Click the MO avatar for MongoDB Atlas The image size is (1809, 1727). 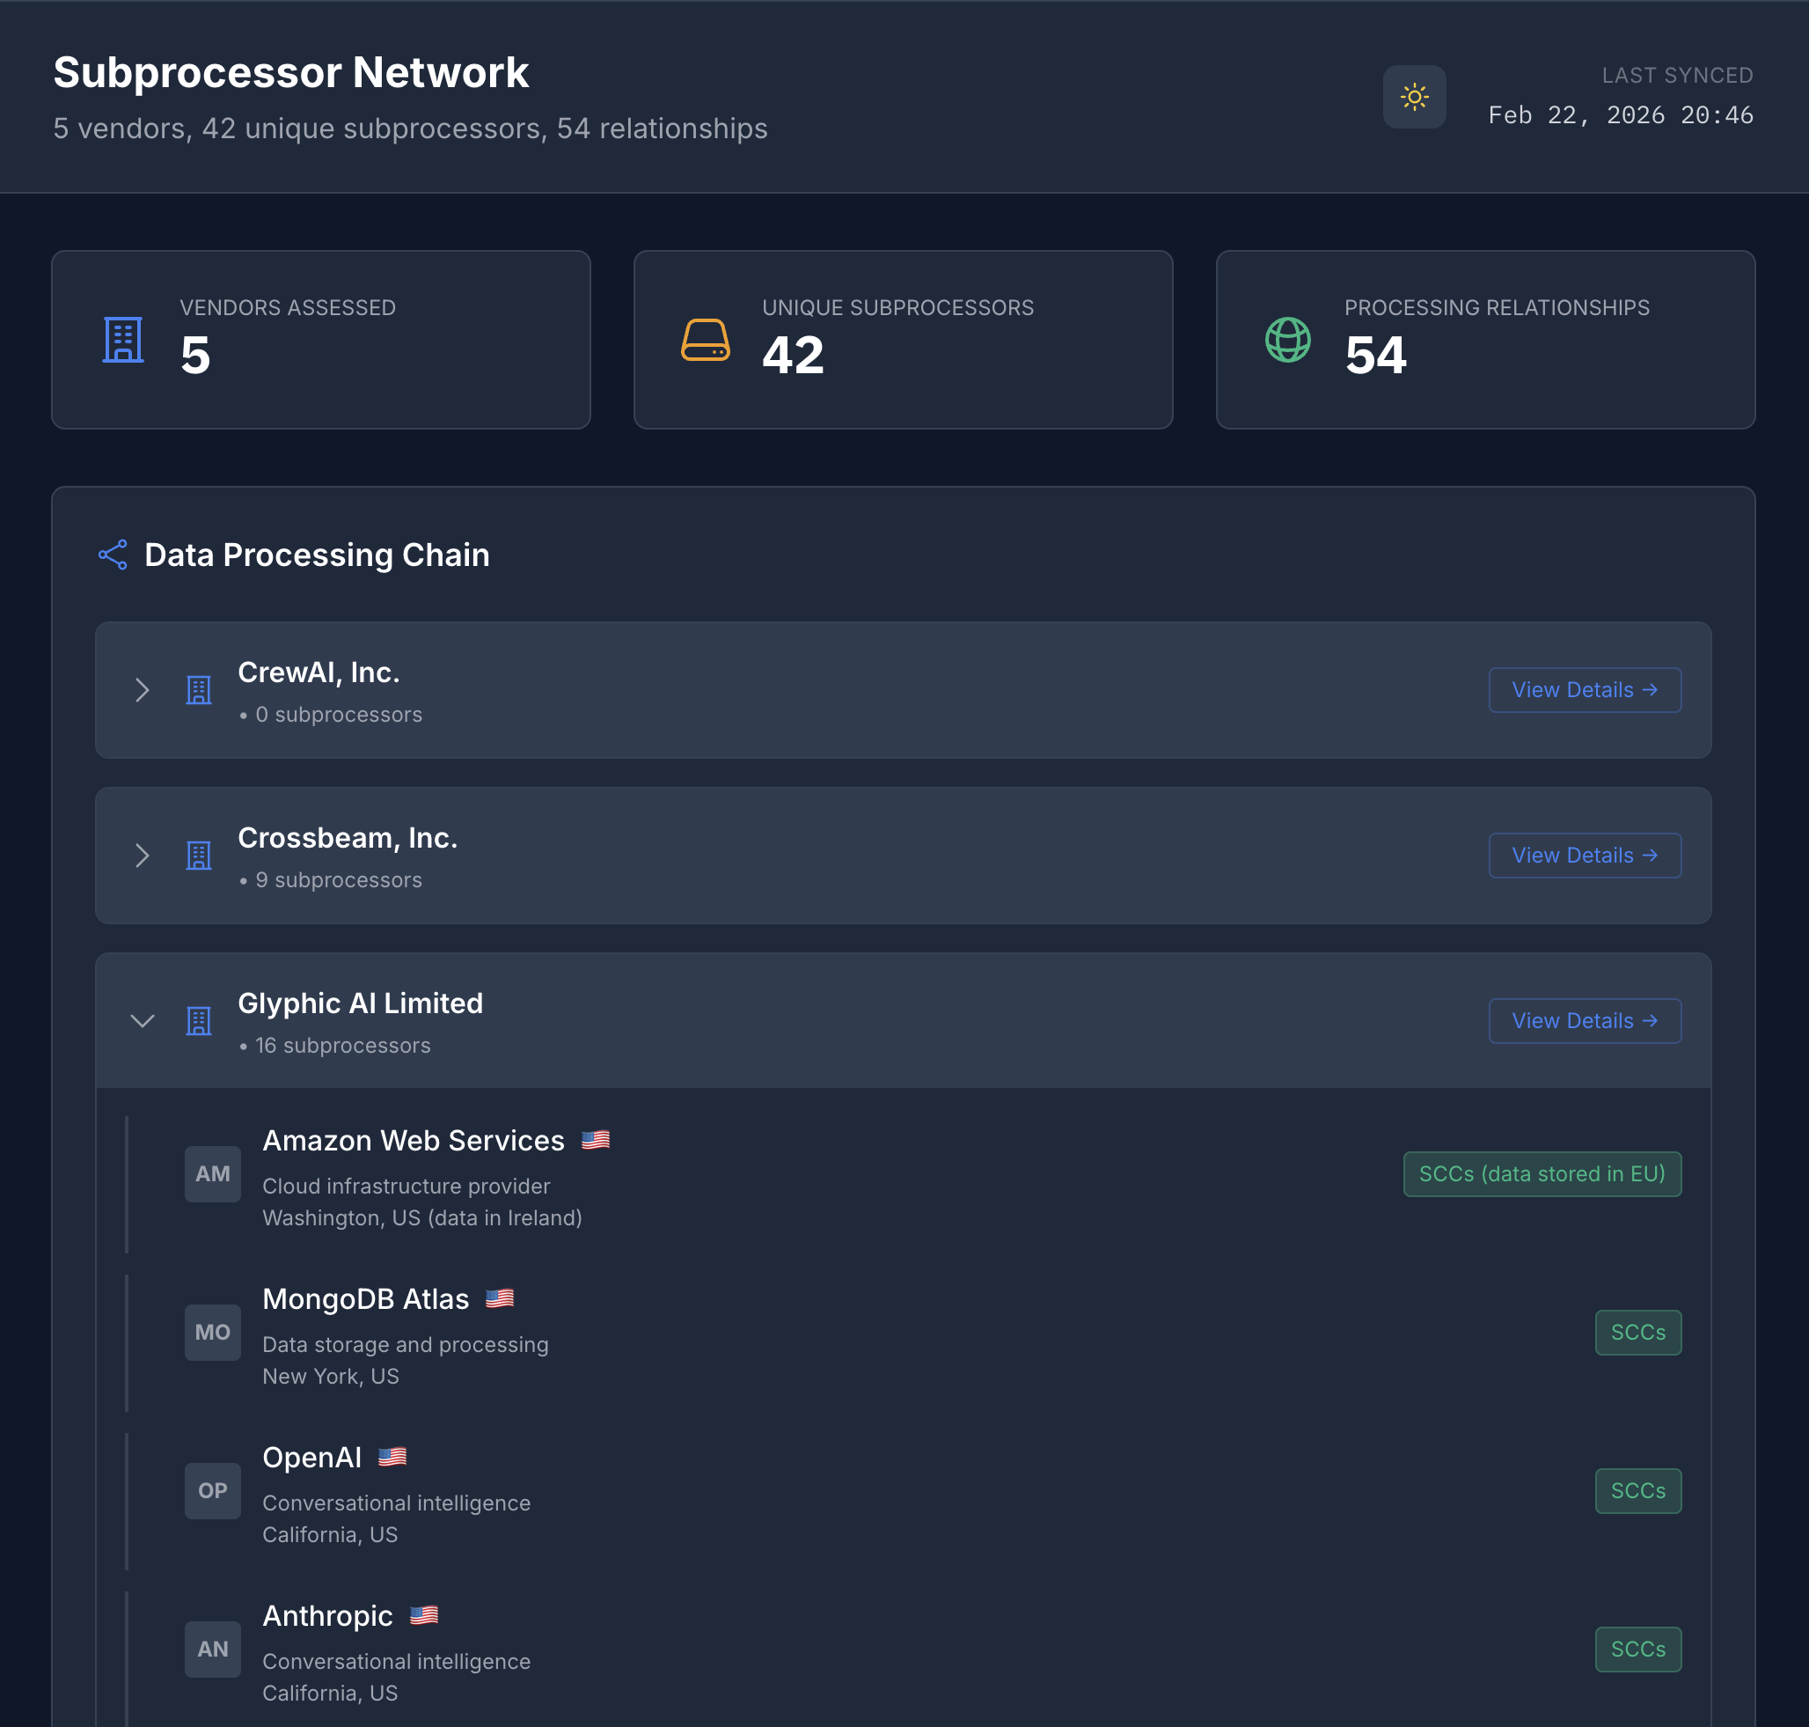point(213,1332)
